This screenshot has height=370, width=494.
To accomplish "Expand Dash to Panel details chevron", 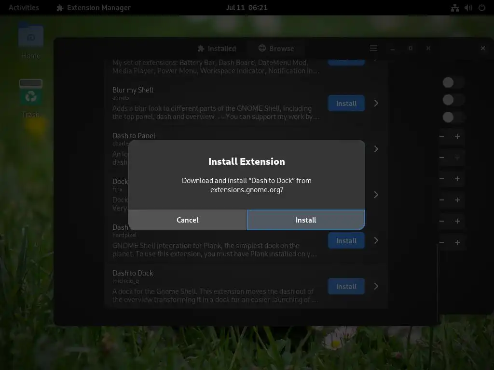I will (376, 149).
